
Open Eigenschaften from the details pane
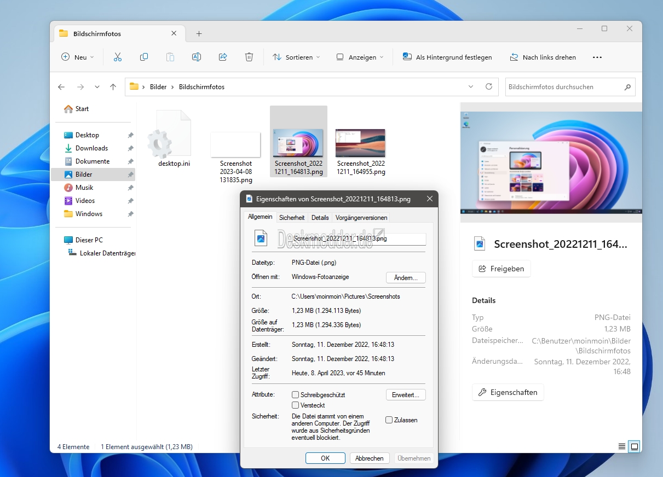(x=508, y=392)
